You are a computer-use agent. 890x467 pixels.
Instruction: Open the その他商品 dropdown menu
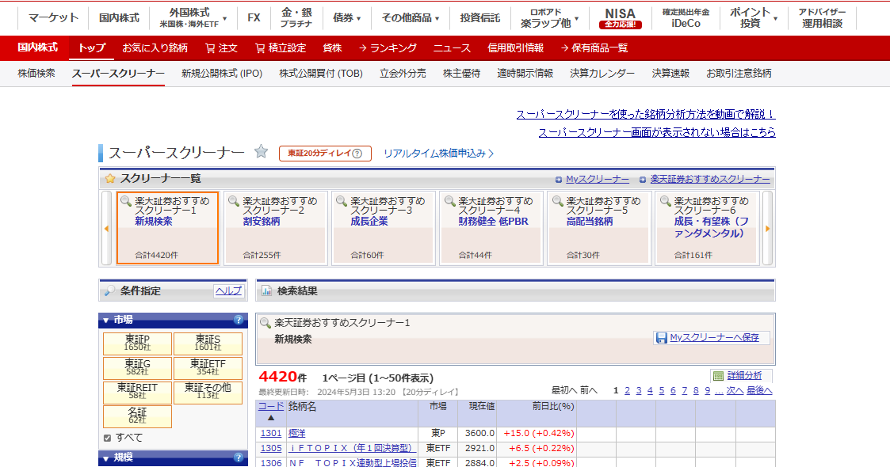coord(411,18)
